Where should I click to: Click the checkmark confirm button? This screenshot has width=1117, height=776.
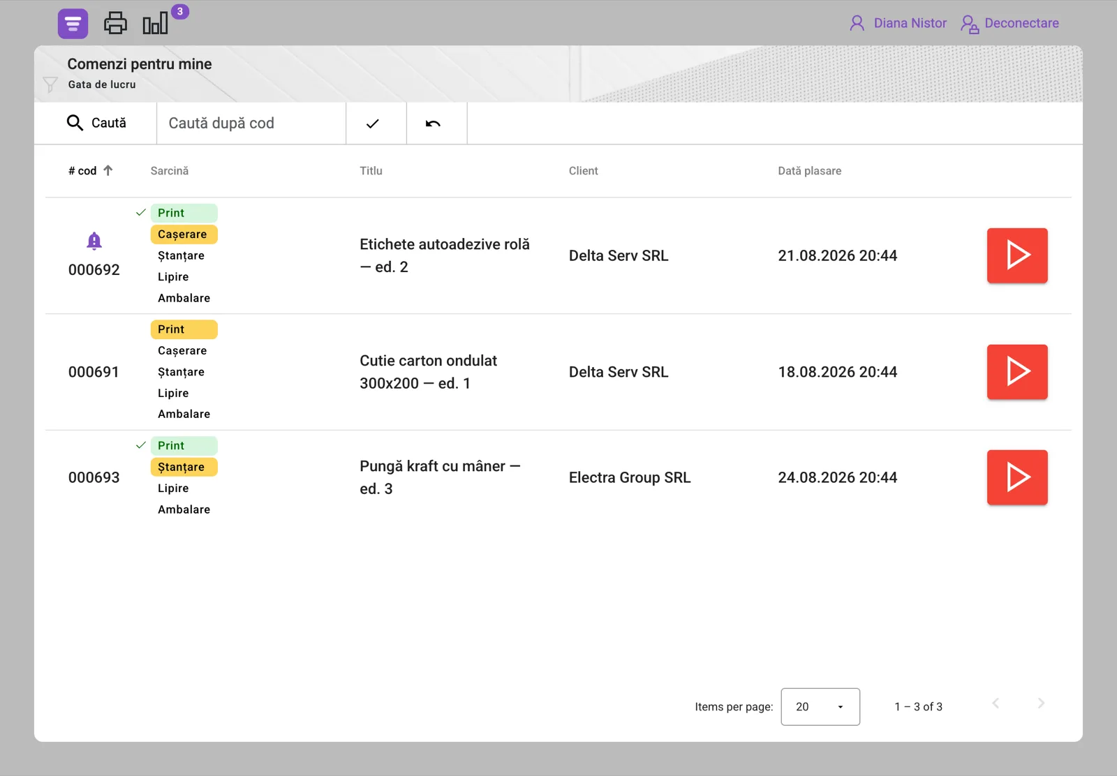373,124
